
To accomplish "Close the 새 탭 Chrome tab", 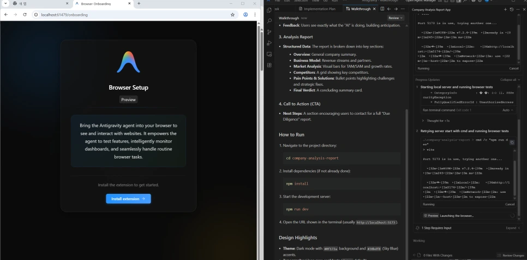I will click(67, 4).
